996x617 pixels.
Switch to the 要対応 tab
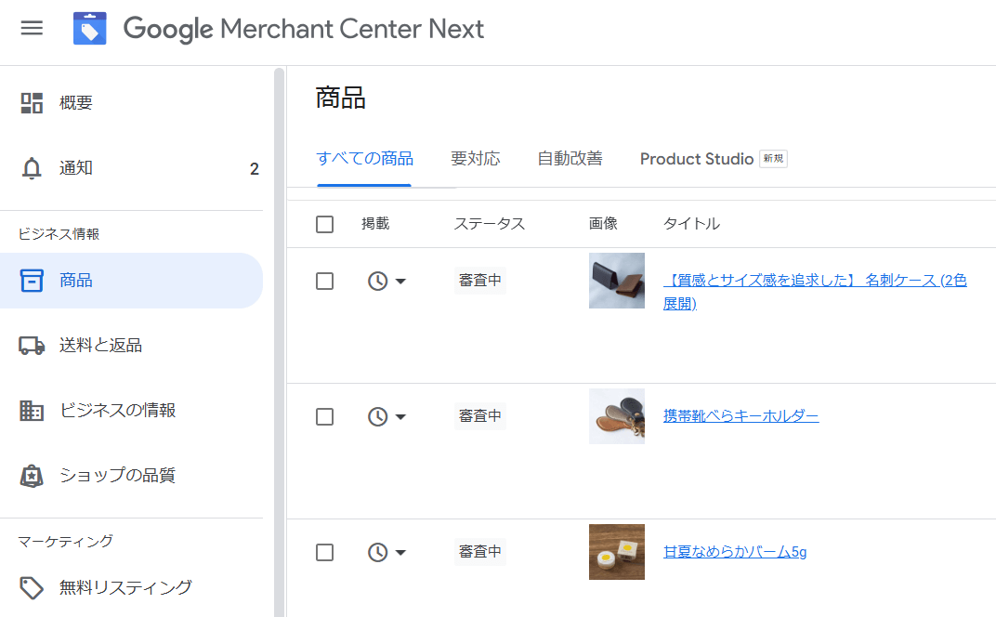(475, 159)
